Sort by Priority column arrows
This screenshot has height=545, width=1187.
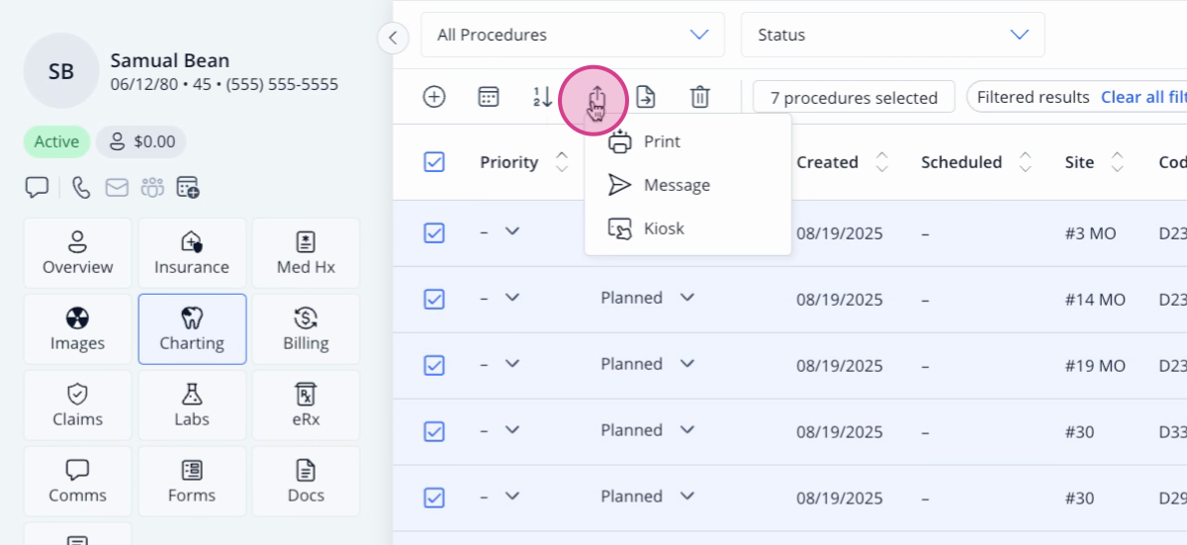(562, 162)
